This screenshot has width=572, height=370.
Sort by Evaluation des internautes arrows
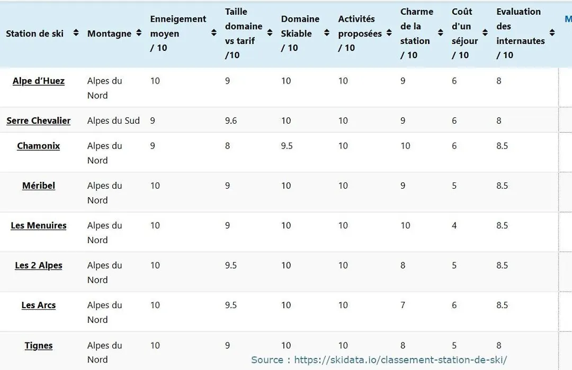tap(552, 33)
